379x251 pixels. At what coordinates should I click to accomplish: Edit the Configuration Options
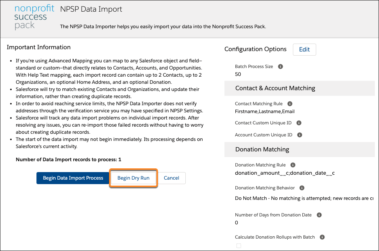pos(304,50)
